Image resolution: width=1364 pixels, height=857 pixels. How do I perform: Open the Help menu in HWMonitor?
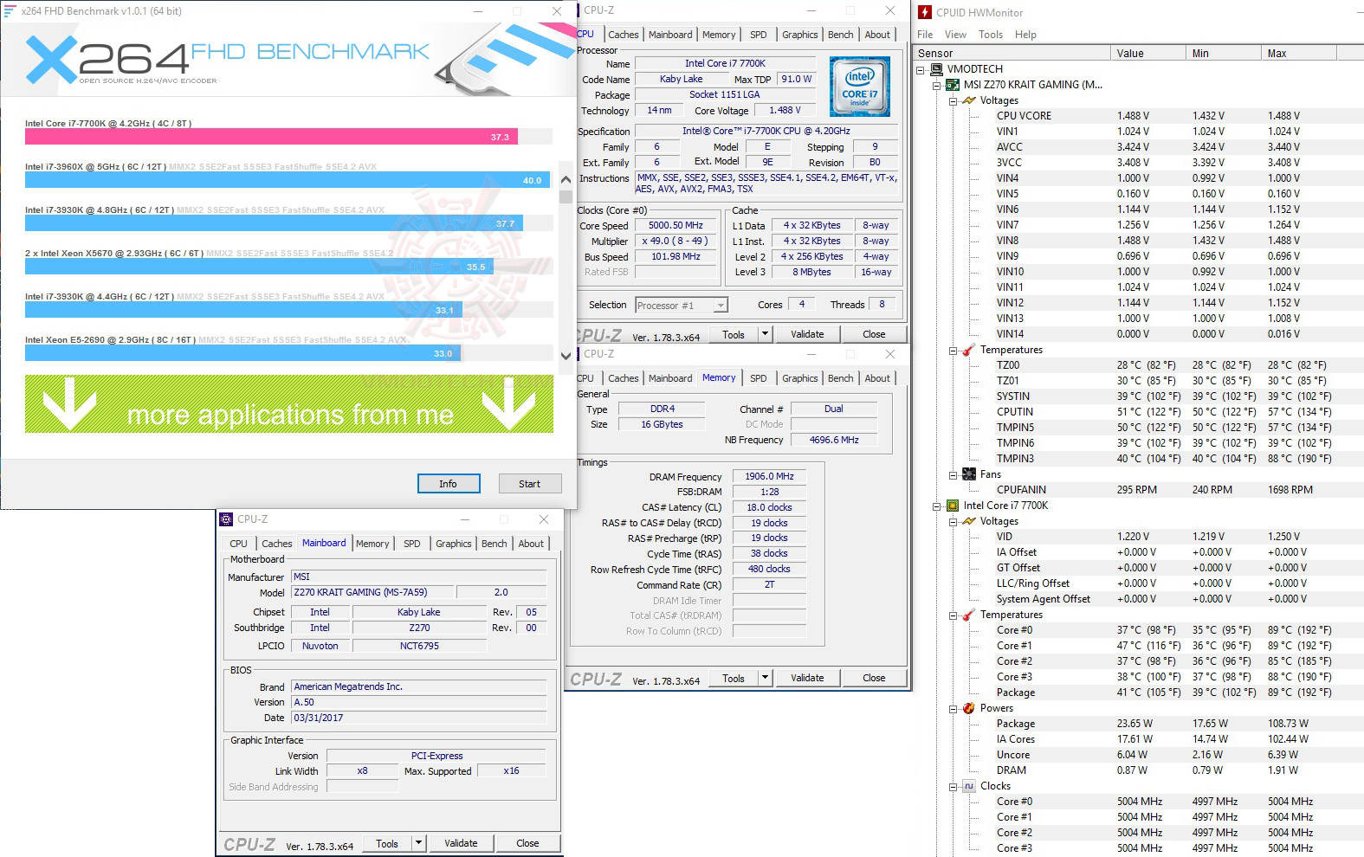click(1025, 35)
